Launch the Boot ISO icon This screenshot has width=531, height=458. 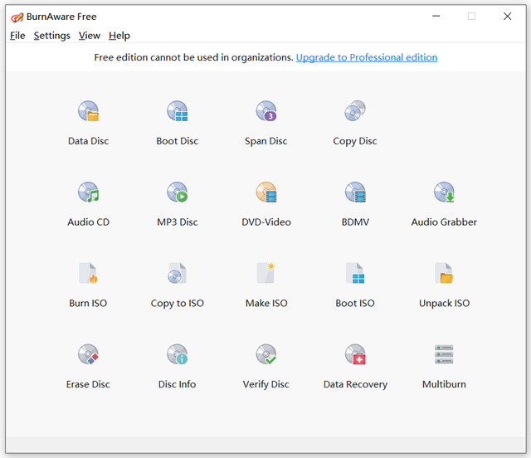(355, 273)
